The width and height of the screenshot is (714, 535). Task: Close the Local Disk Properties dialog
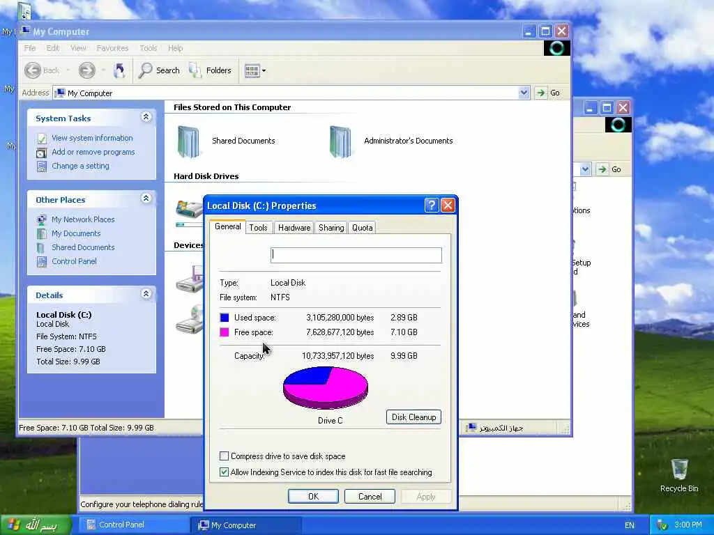[448, 206]
